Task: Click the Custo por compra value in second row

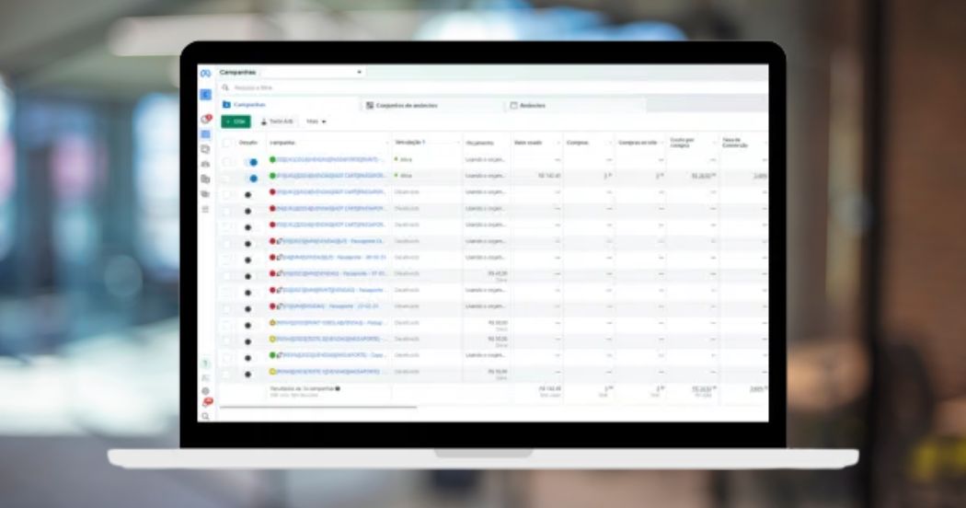Action: point(703,176)
